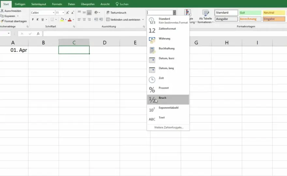Center text horizontally in the cell

84,20
